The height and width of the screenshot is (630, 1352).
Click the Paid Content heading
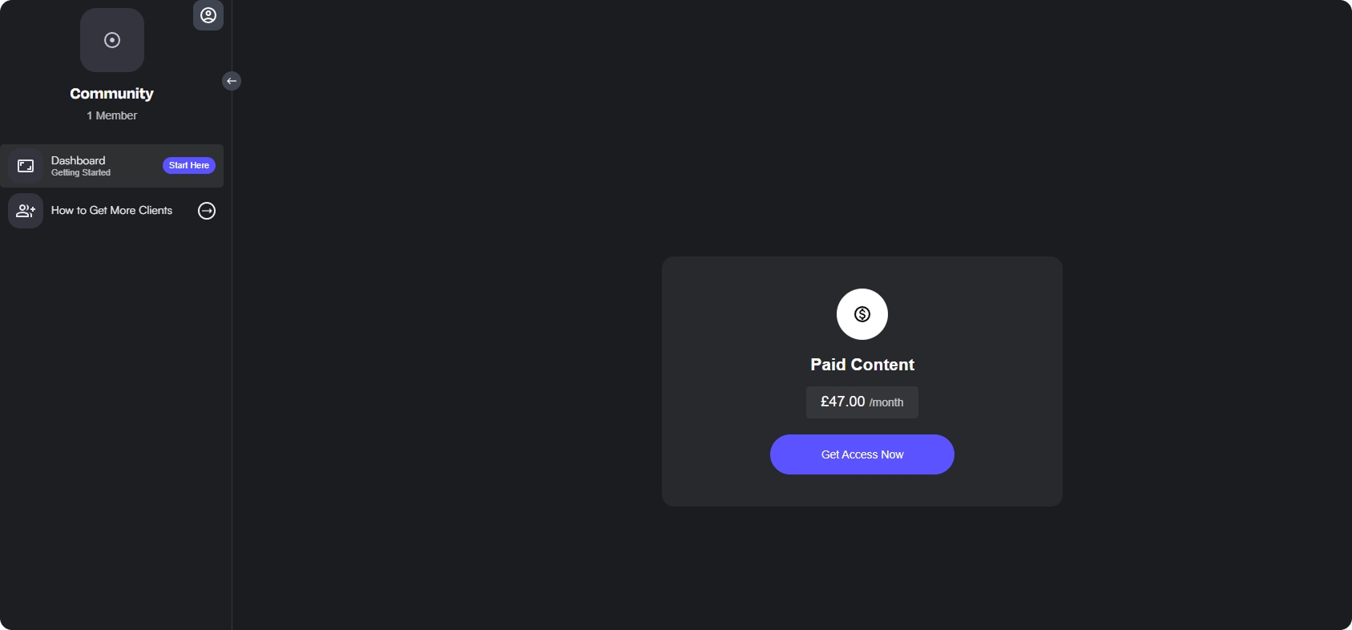point(862,365)
